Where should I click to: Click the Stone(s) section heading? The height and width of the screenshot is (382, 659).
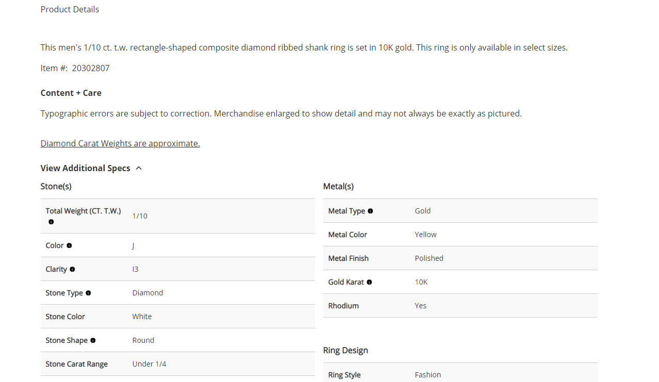(56, 186)
